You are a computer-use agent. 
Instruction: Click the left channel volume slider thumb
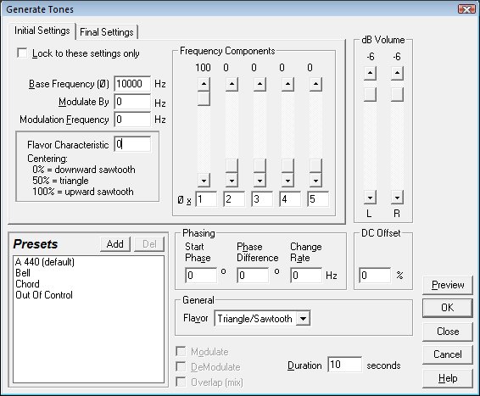click(x=370, y=95)
